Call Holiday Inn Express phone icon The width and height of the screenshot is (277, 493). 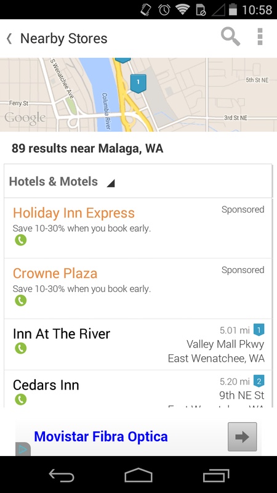click(21, 240)
